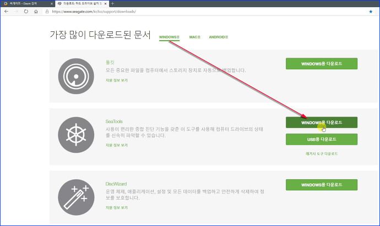This screenshot has width=380, height=226.
Task: Select the Seagate downloads browser tab
Action: 82,4
